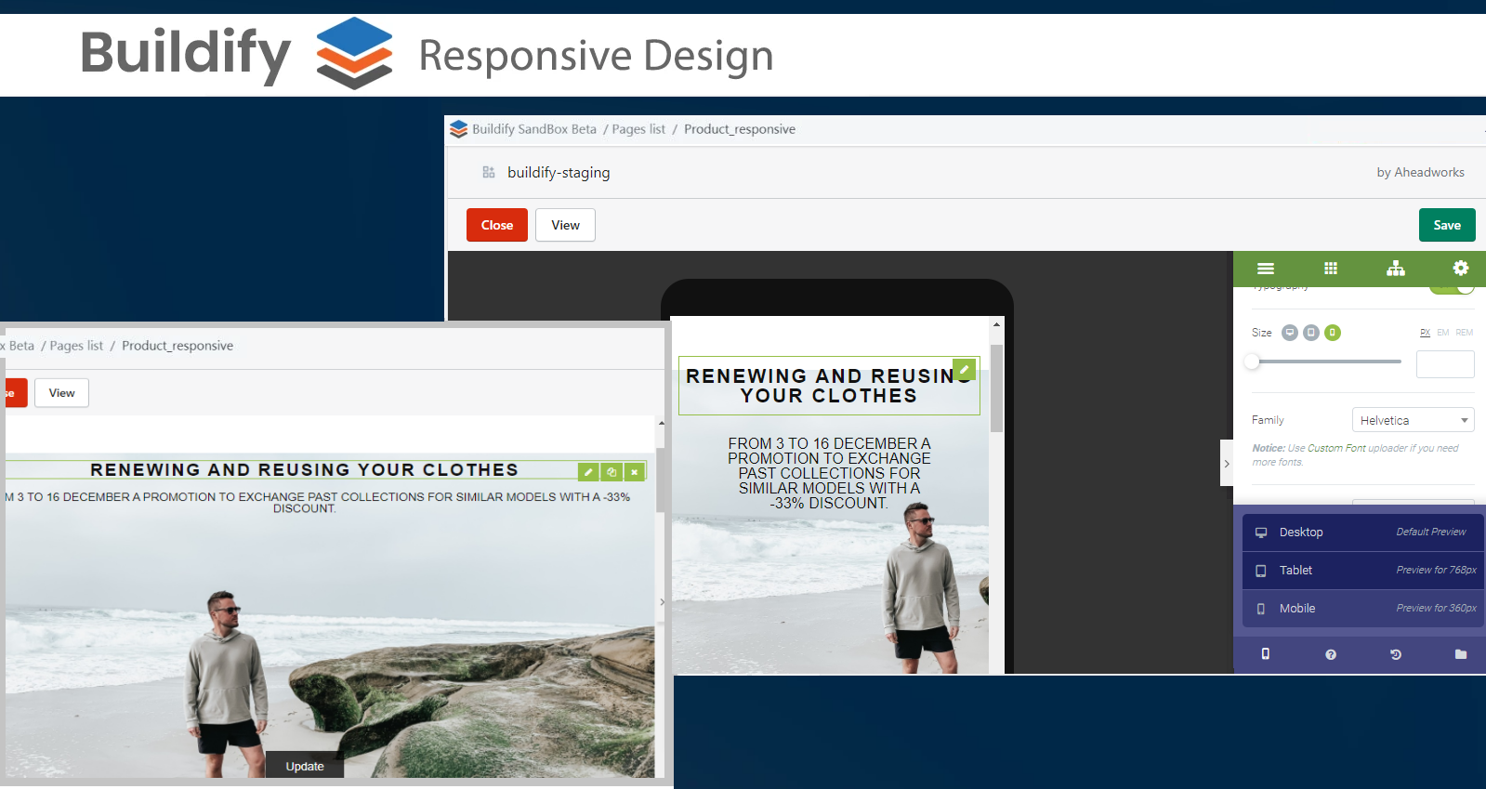This screenshot has width=1486, height=789.
Task: Open the Helvetica font family dropdown
Action: [1413, 420]
